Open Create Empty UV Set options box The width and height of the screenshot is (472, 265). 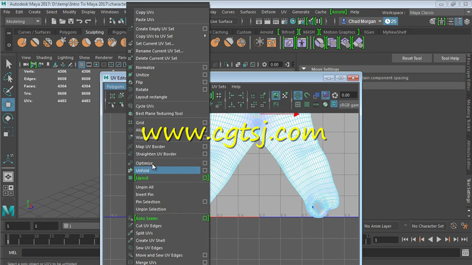[x=205, y=28]
